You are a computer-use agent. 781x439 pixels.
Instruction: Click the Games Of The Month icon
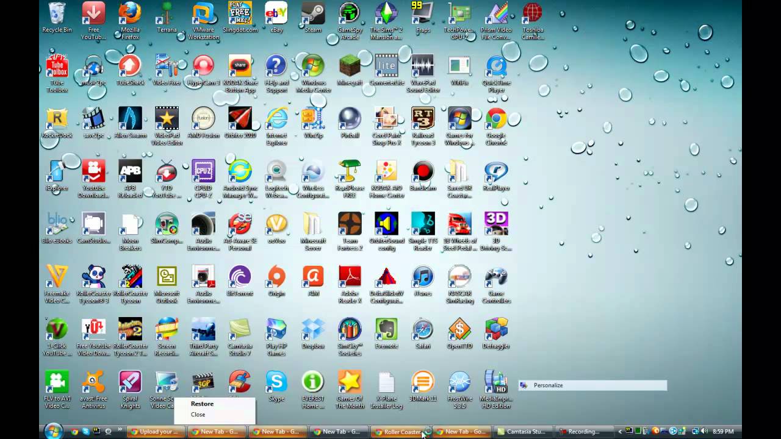pyautogui.click(x=350, y=390)
